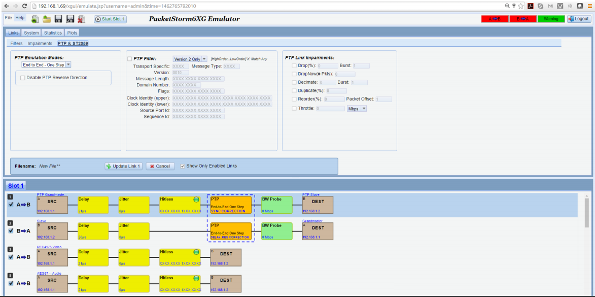595x297 pixels.
Task: Click the saved password key icon
Action: click(x=514, y=6)
